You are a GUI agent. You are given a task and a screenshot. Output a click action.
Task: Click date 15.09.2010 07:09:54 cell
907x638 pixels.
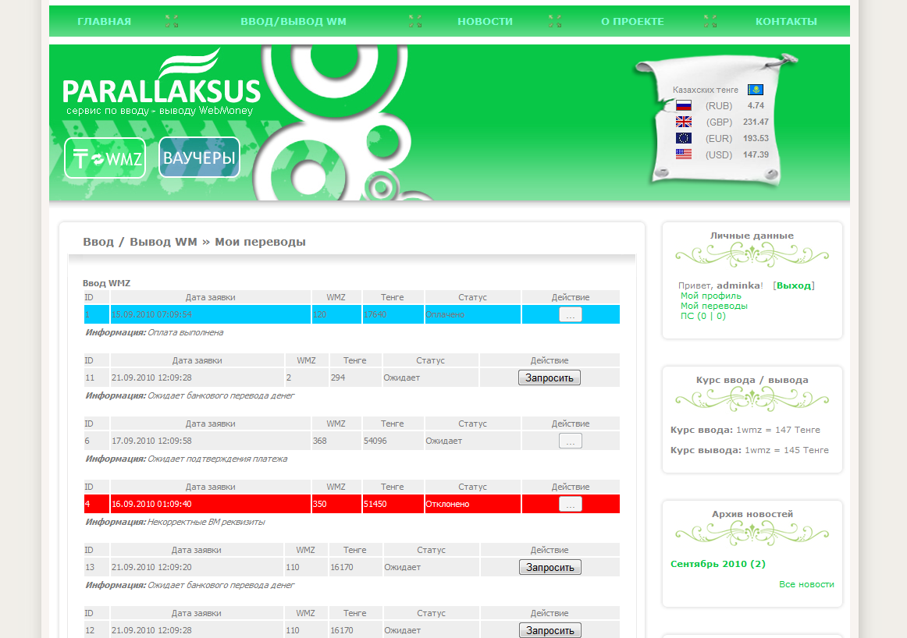[x=211, y=314]
